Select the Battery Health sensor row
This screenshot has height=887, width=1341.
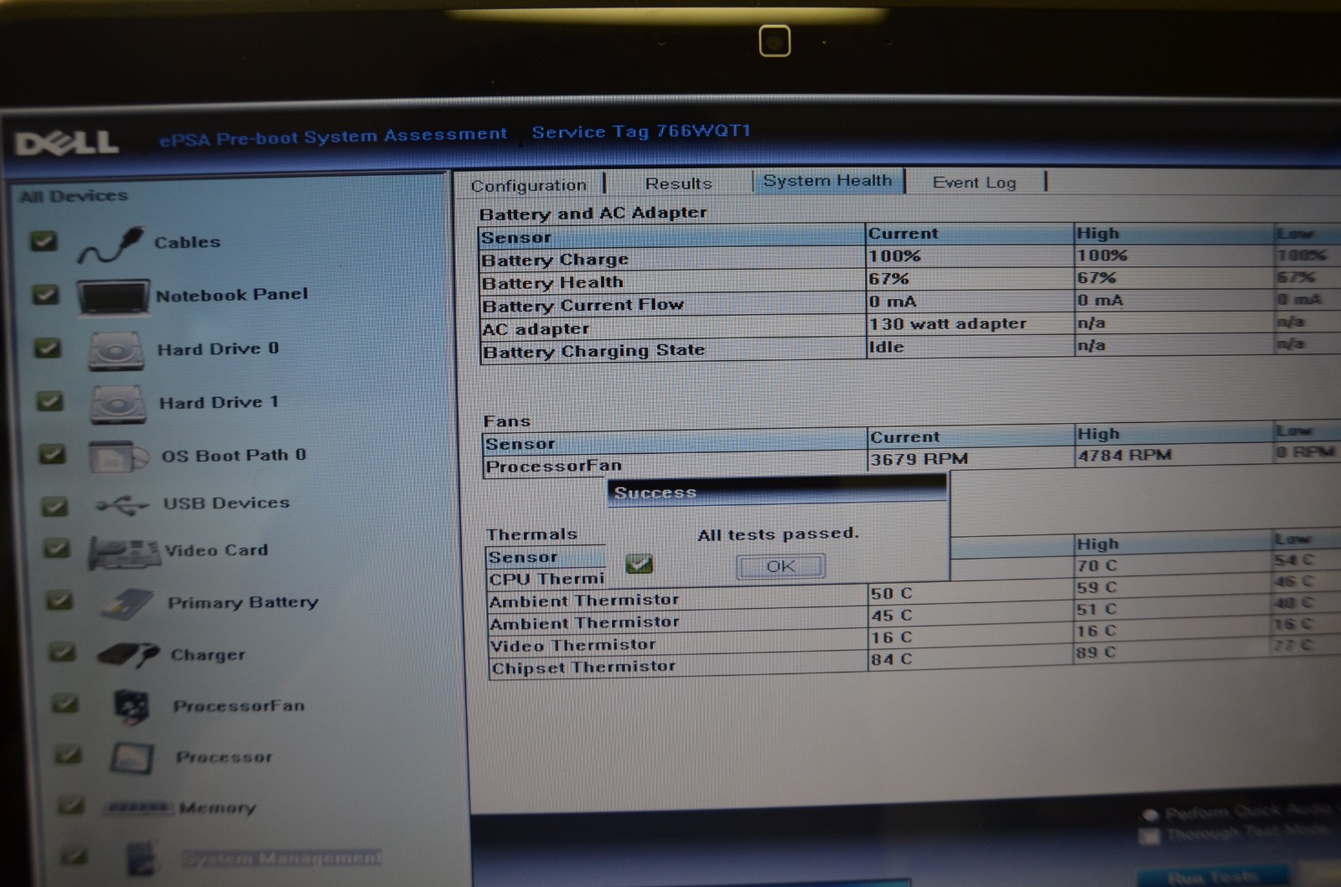909,279
